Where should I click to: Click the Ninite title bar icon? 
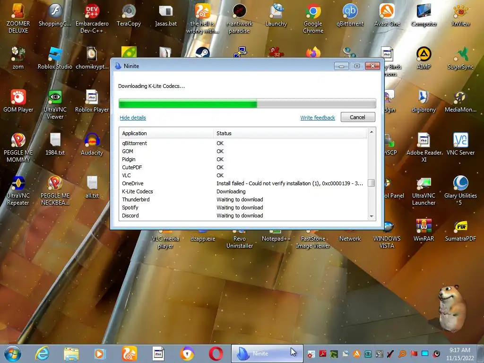click(x=118, y=66)
